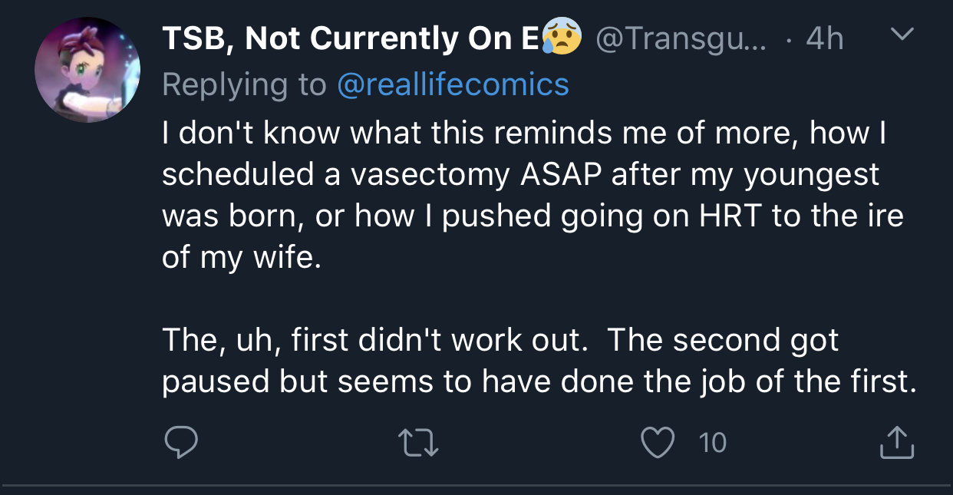953x495 pixels.
Task: Reply to the tweet via speech bubble icon
Action: click(182, 442)
